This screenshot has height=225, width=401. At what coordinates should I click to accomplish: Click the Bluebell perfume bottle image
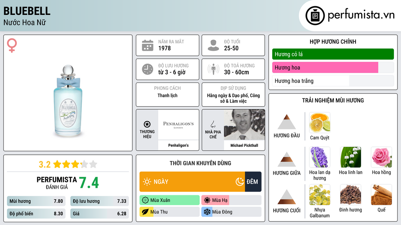click(68, 101)
